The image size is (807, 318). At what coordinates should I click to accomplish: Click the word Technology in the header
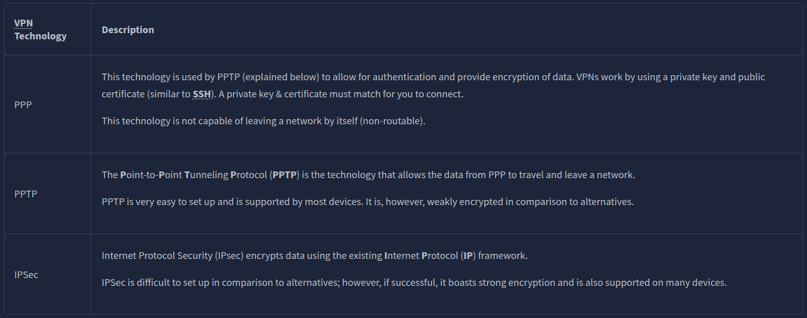pyautogui.click(x=40, y=36)
